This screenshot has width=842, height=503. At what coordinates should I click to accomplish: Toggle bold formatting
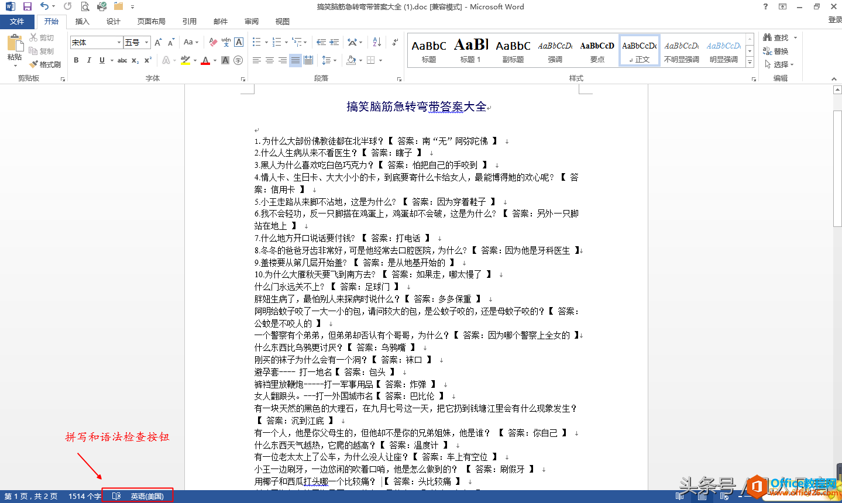click(76, 60)
